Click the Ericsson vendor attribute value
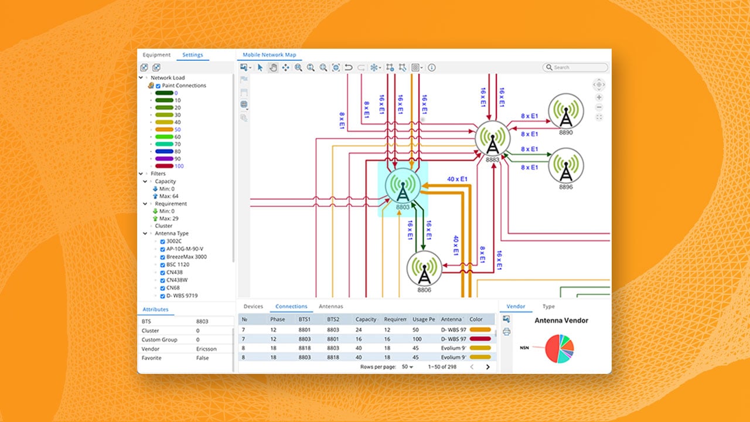The image size is (750, 422). point(206,349)
